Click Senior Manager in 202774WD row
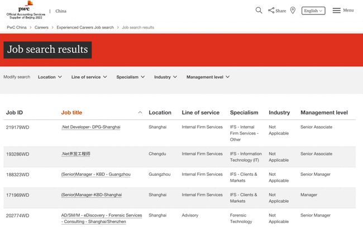 click(x=316, y=215)
